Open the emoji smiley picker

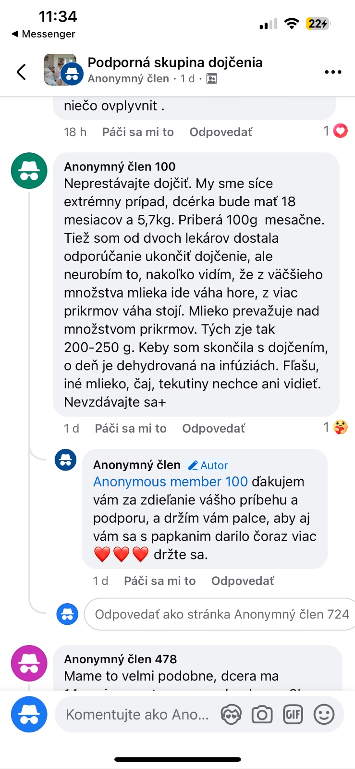point(324,715)
